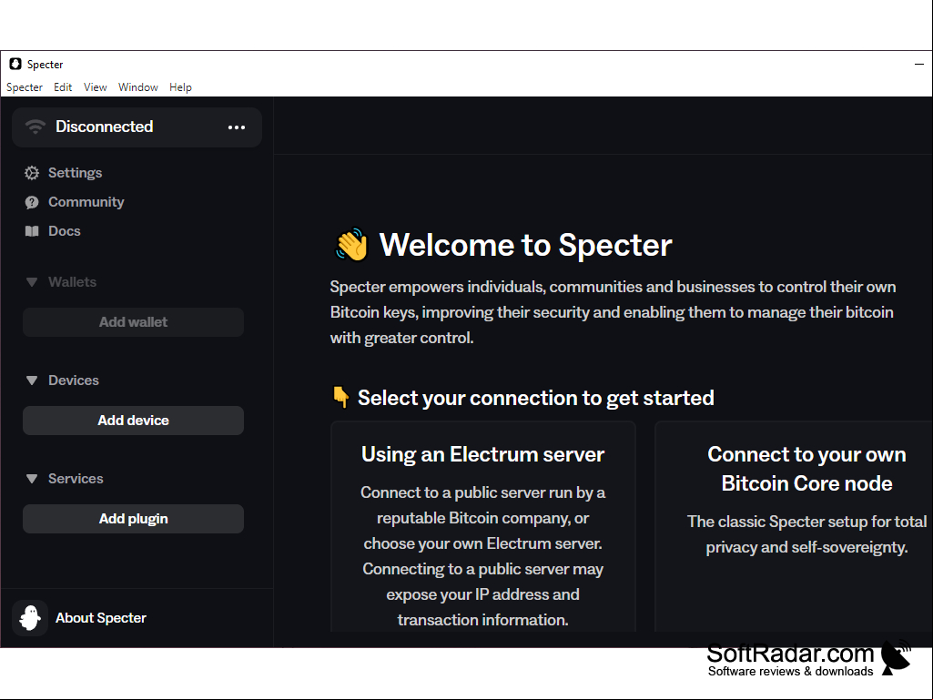Click the Wallets section label

[72, 282]
